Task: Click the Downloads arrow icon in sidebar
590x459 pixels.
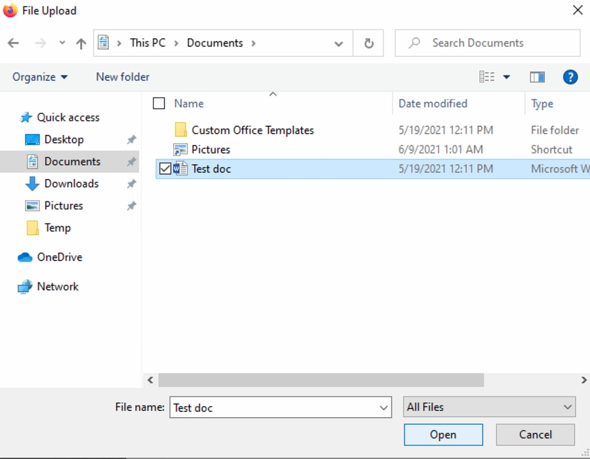Action: 32,184
